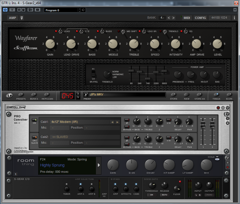Image resolution: width=240 pixels, height=204 pixels.
Task: Open the Program 0 preset field
Action: click(61, 10)
